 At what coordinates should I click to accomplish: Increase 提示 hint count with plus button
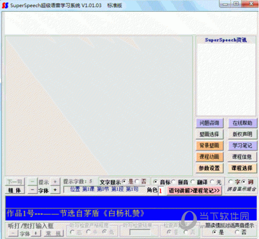(55, 182)
